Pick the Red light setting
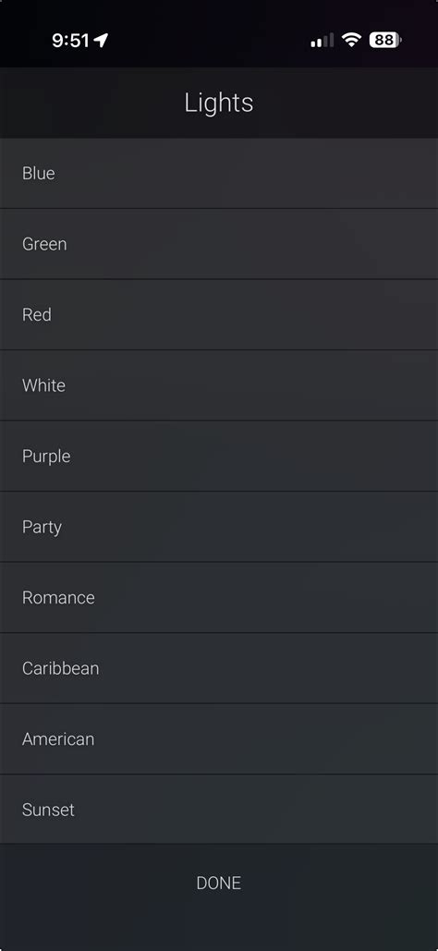The width and height of the screenshot is (438, 951). coord(219,315)
